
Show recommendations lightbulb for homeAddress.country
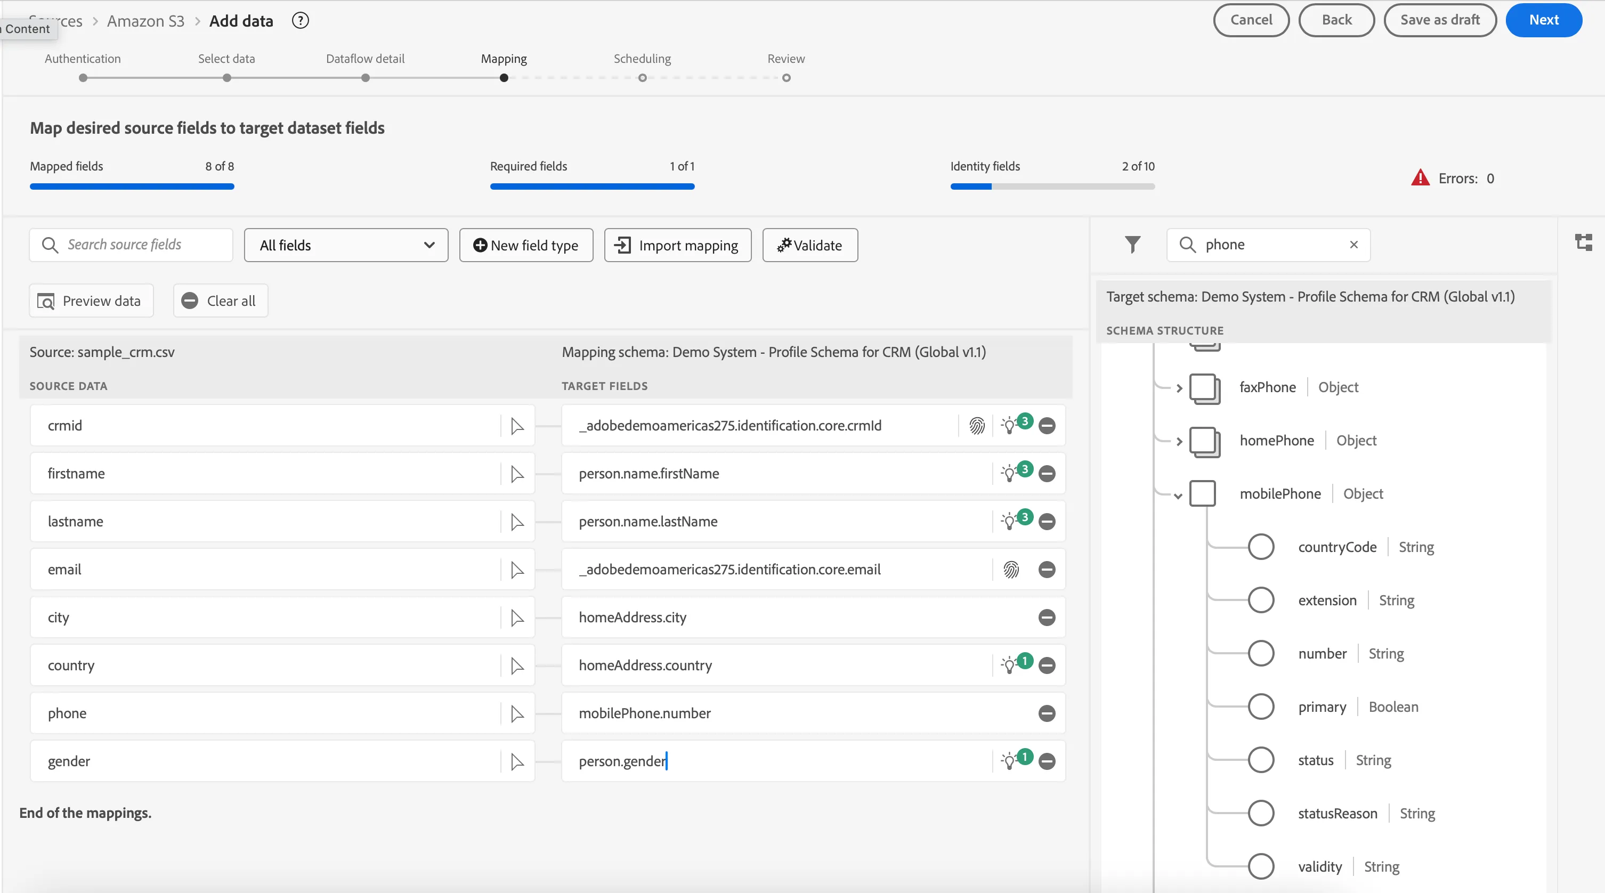[1009, 665]
